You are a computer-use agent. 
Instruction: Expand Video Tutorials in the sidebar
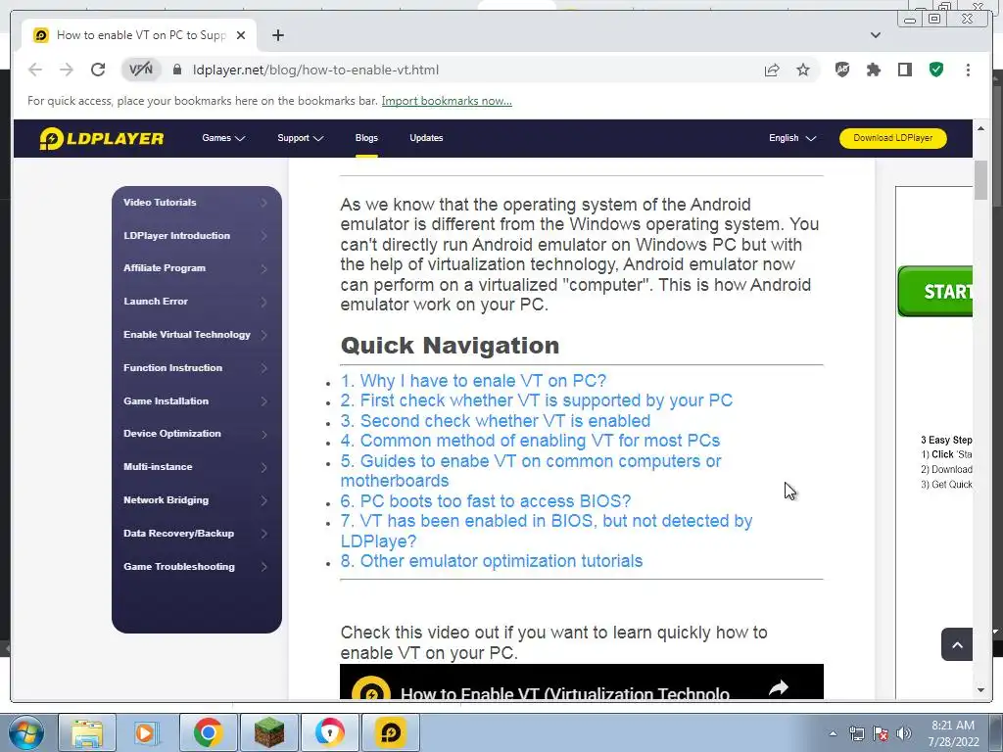[196, 202]
